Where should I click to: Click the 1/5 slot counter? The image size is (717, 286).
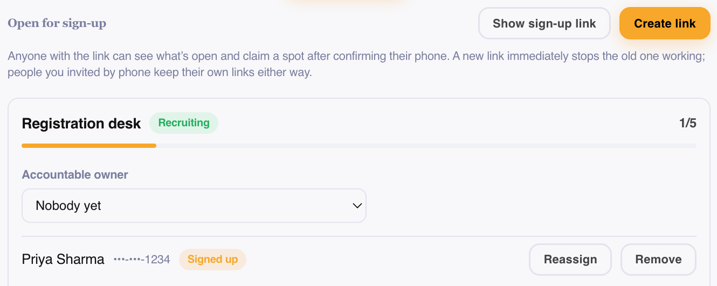tap(688, 123)
